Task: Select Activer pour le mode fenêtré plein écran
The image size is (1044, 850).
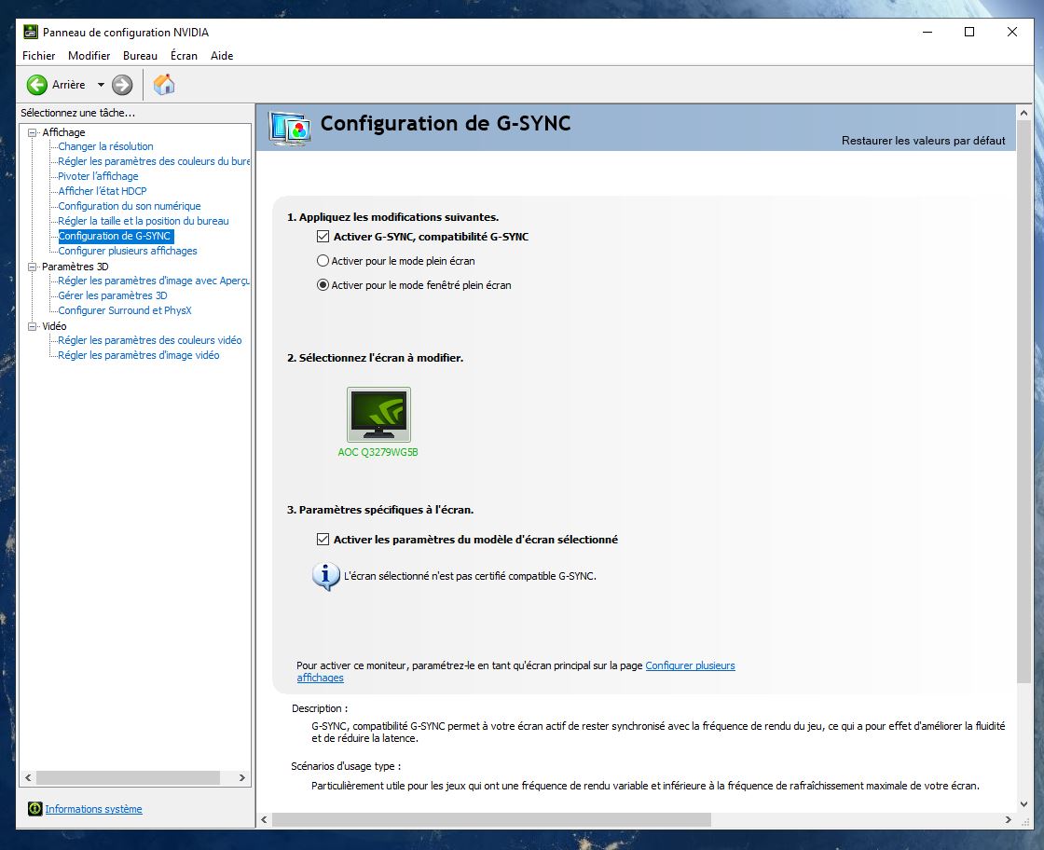Action: click(323, 285)
